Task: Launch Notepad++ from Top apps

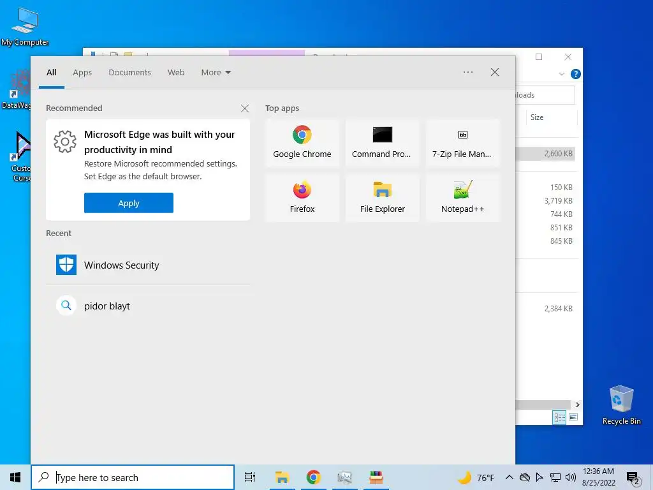Action: [x=462, y=198]
